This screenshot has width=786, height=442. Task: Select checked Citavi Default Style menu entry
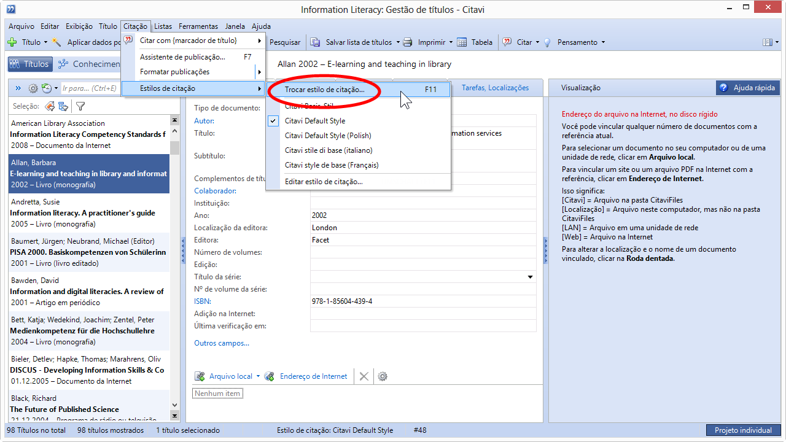358,121
